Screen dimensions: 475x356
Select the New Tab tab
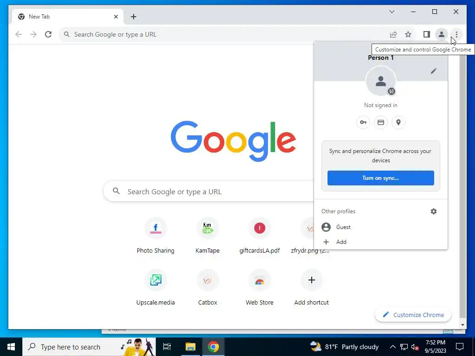(x=68, y=17)
